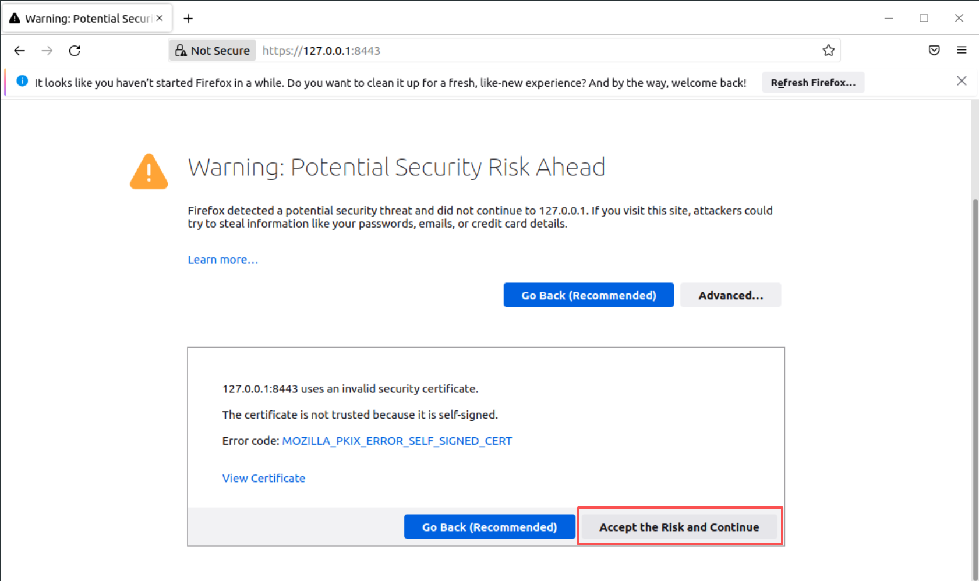Viewport: 979px width, 581px height.
Task: Open a new tab with the plus button
Action: (188, 19)
